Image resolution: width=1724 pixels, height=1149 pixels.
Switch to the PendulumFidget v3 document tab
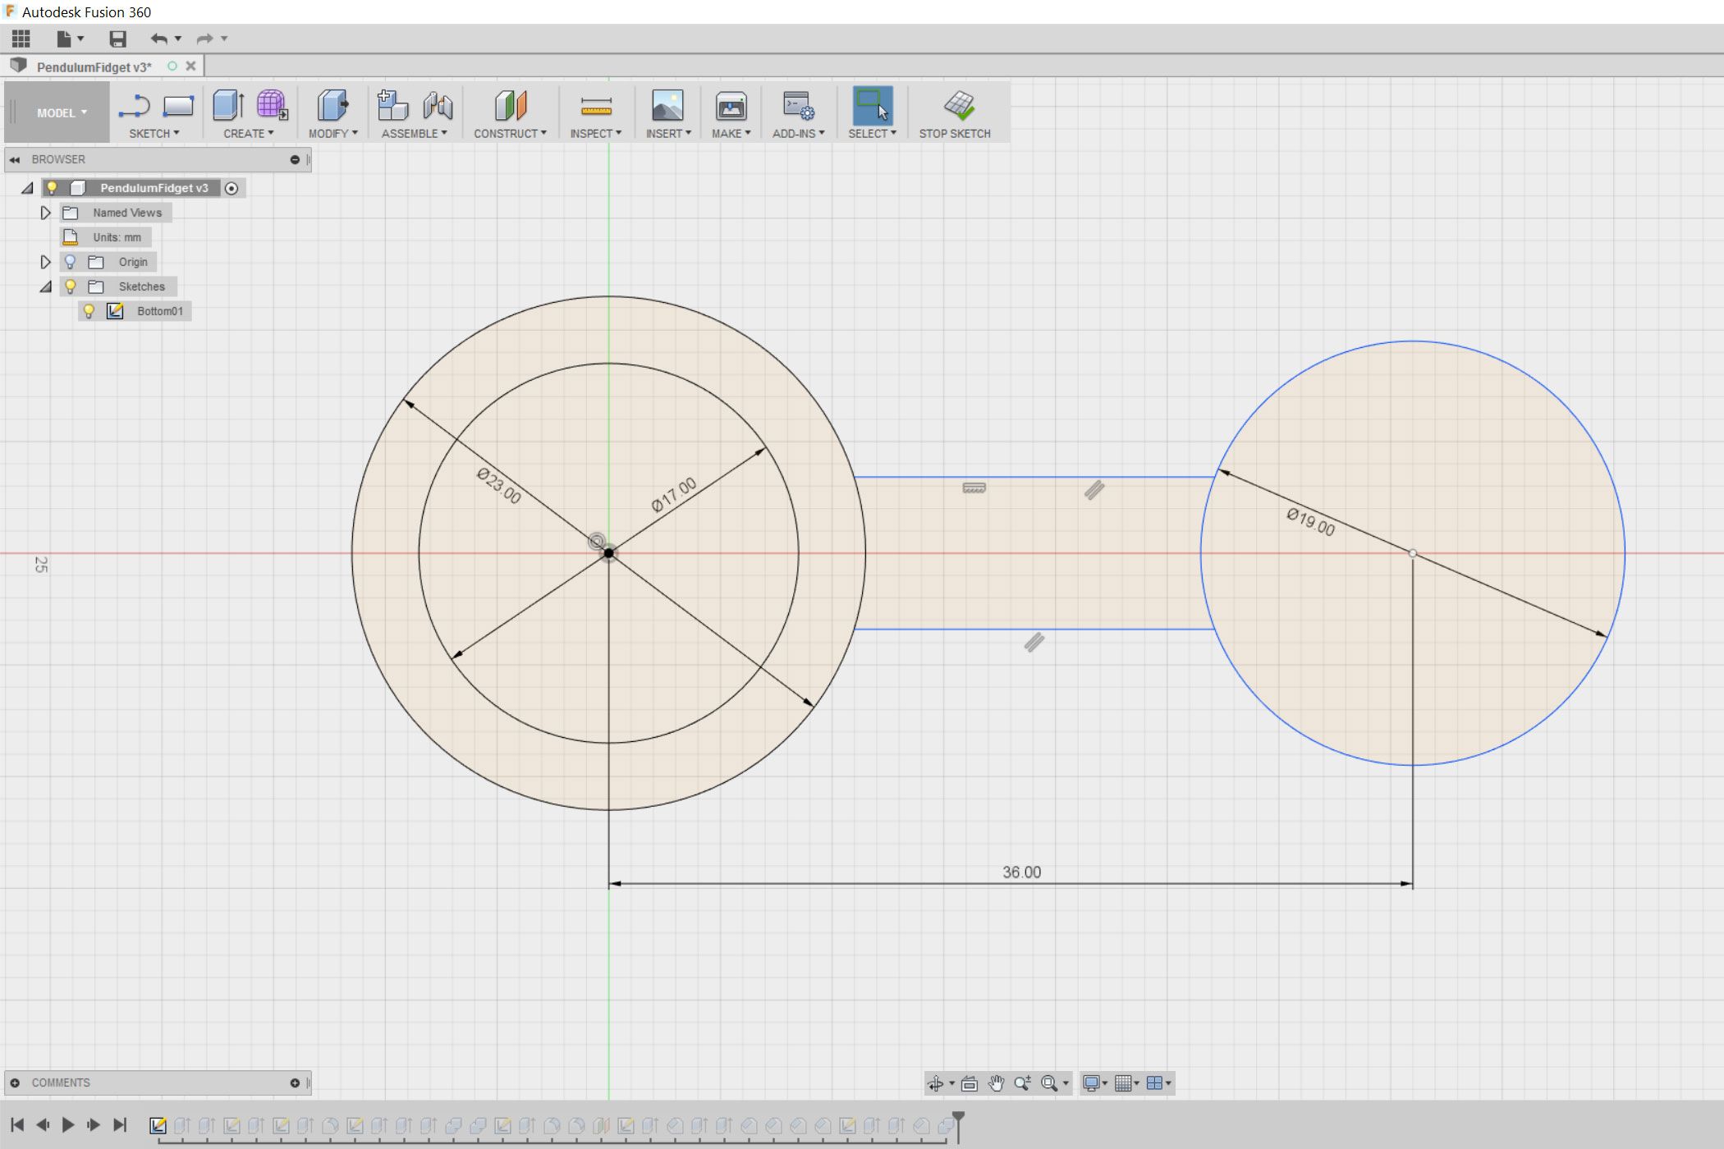pos(94,66)
